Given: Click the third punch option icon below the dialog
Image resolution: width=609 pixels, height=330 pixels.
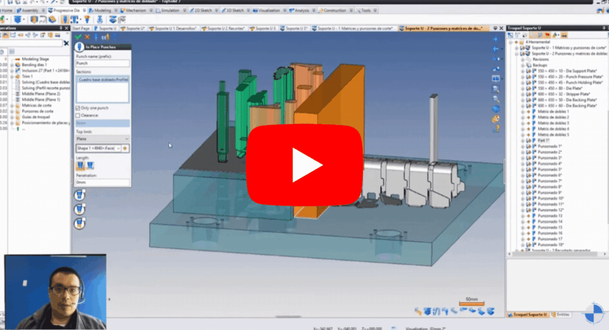Looking at the screenshot, I should 80,224.
